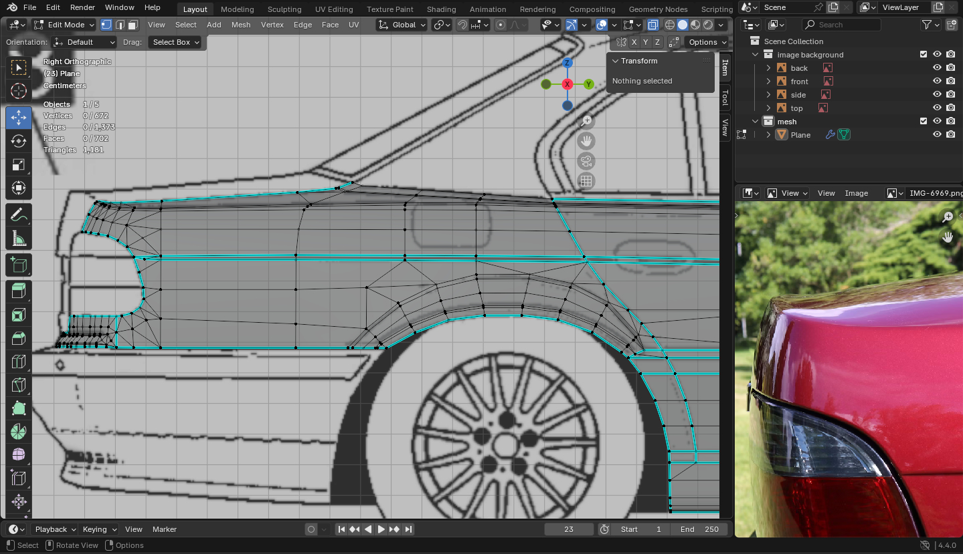963x554 pixels.
Task: Activate the Edge Slide tool
Action: coord(19,478)
